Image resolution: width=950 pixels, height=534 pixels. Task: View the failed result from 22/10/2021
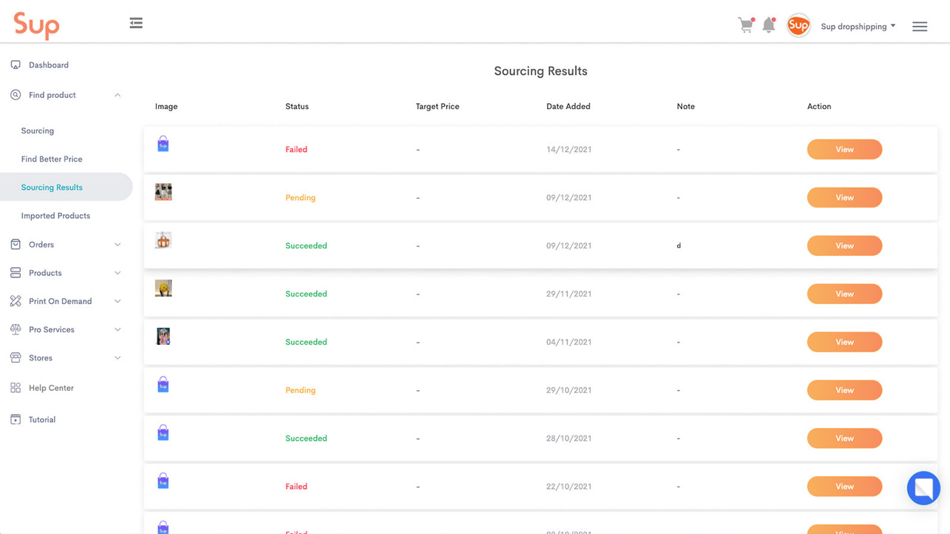click(x=845, y=487)
